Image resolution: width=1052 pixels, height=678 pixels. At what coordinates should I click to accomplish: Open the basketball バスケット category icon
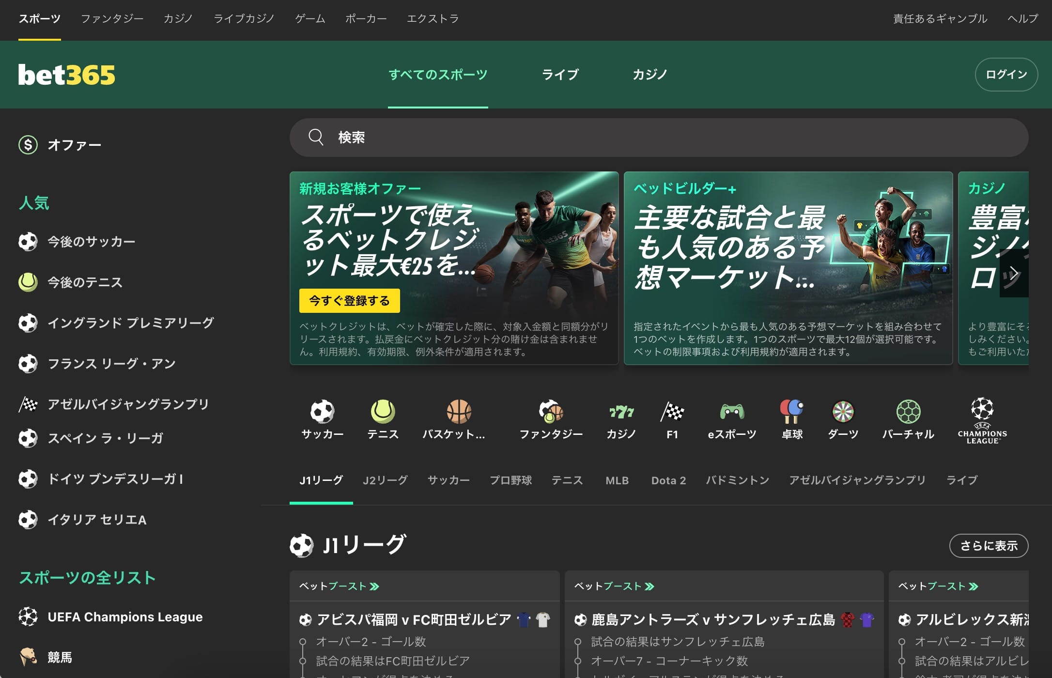(x=458, y=412)
